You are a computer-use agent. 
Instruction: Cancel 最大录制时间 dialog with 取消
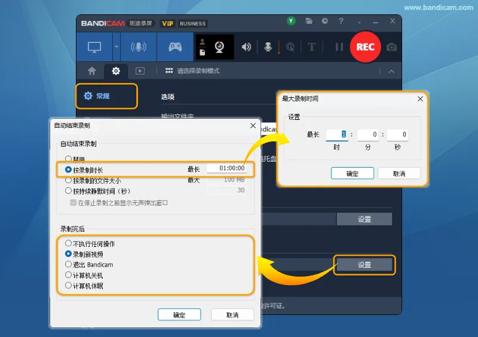399,174
